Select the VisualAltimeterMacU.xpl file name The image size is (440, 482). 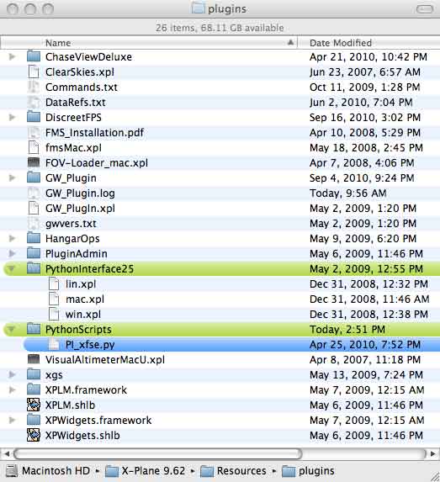105,360
